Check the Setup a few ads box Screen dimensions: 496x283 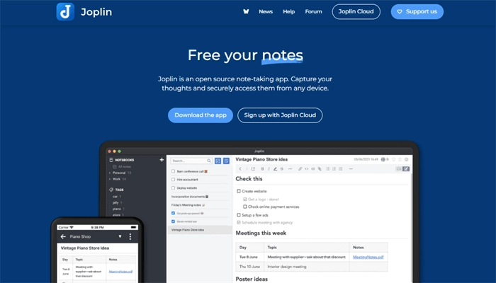pos(239,215)
